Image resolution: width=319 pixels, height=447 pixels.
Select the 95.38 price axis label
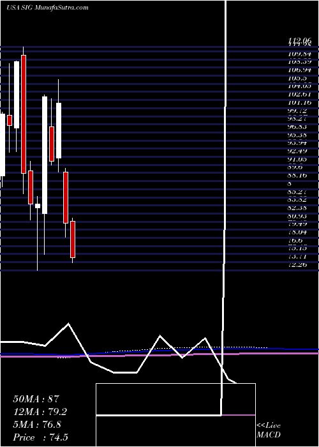coord(299,135)
